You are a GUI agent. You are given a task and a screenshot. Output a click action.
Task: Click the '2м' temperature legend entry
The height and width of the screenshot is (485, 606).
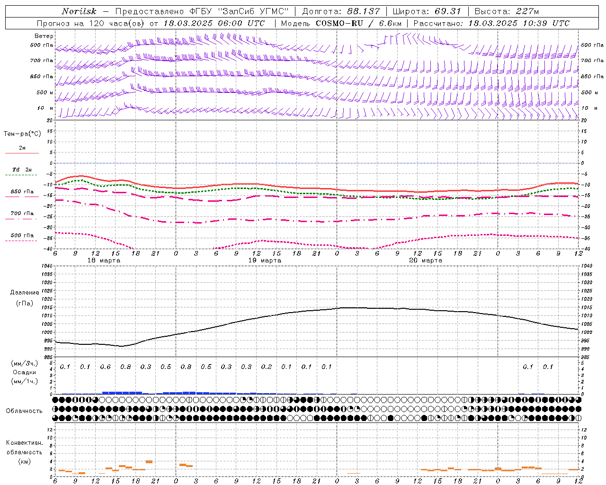(22, 148)
